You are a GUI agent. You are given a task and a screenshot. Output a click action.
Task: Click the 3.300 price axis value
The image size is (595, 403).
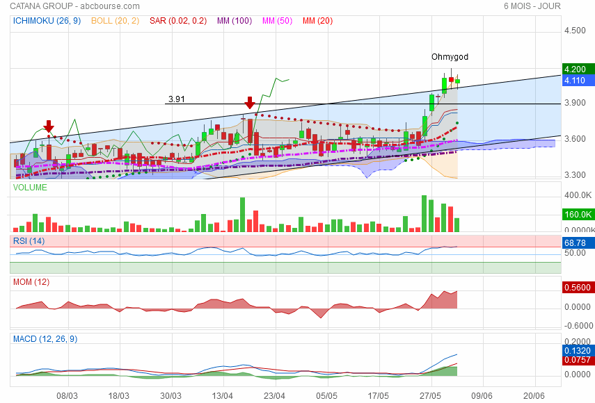click(x=575, y=175)
